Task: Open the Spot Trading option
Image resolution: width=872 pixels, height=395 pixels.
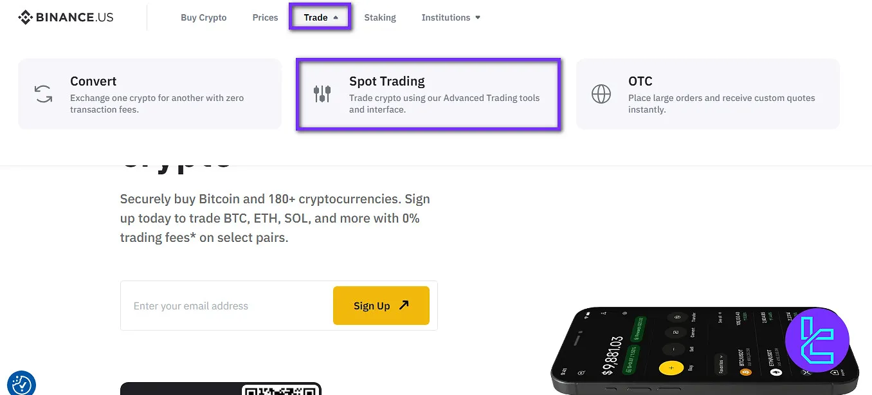Action: click(x=428, y=93)
